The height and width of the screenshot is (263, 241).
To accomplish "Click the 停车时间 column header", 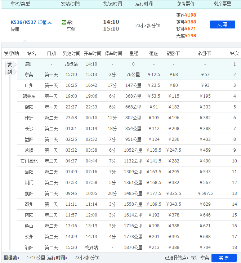I will (x=113, y=53).
